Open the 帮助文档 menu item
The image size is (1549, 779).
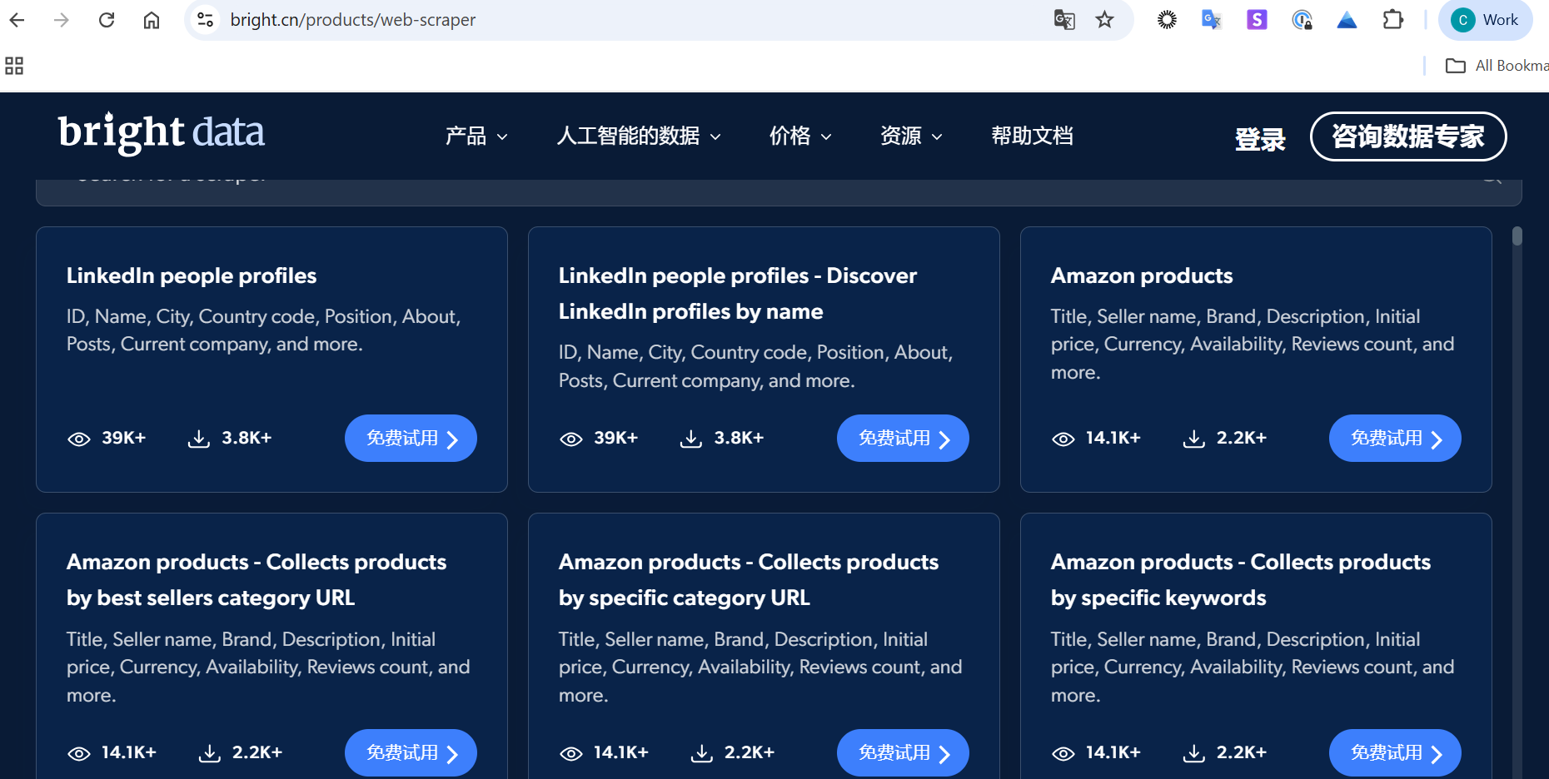tap(1032, 136)
